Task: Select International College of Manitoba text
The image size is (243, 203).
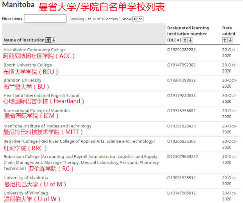Action: (x=37, y=111)
